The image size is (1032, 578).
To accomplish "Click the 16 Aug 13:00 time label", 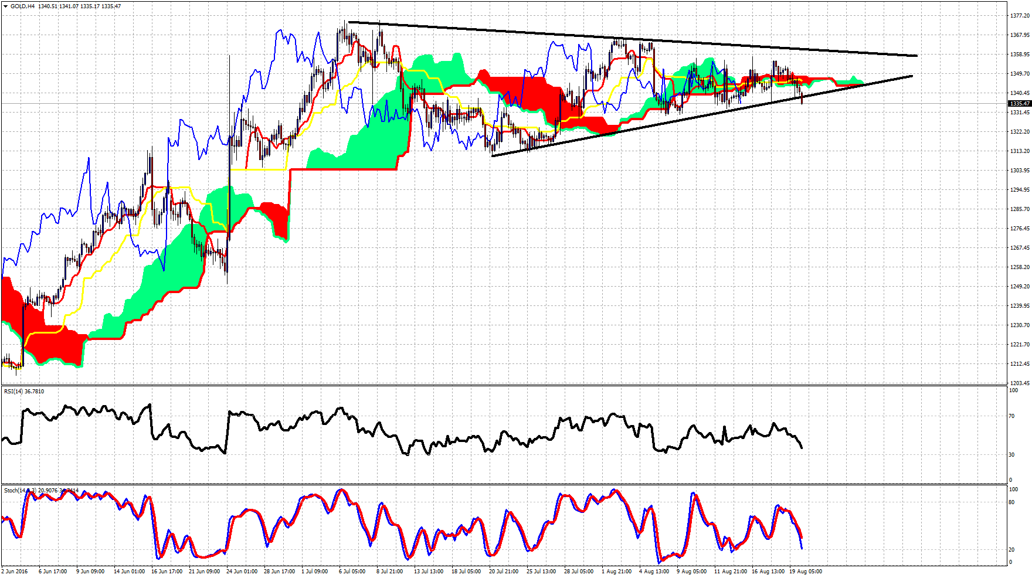I will (768, 572).
